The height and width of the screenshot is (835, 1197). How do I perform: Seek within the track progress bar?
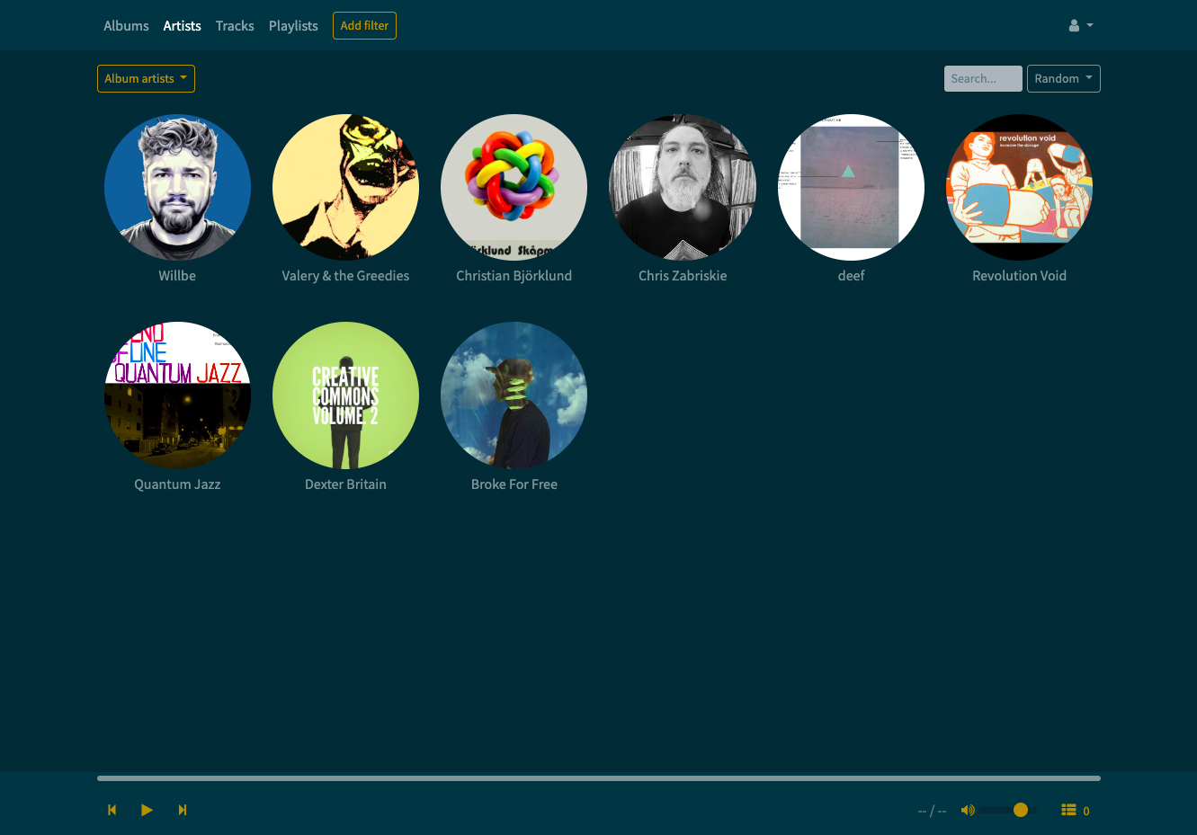(x=599, y=778)
